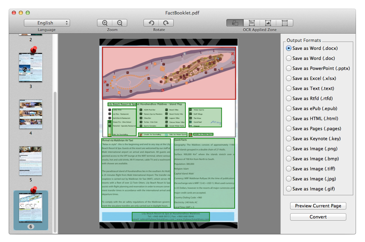The image size is (365, 242).
Task: Select the footer contact info text zone
Action: click(x=171, y=216)
